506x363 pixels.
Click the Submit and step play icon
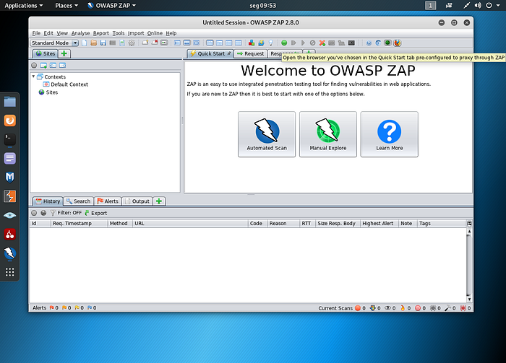click(293, 43)
